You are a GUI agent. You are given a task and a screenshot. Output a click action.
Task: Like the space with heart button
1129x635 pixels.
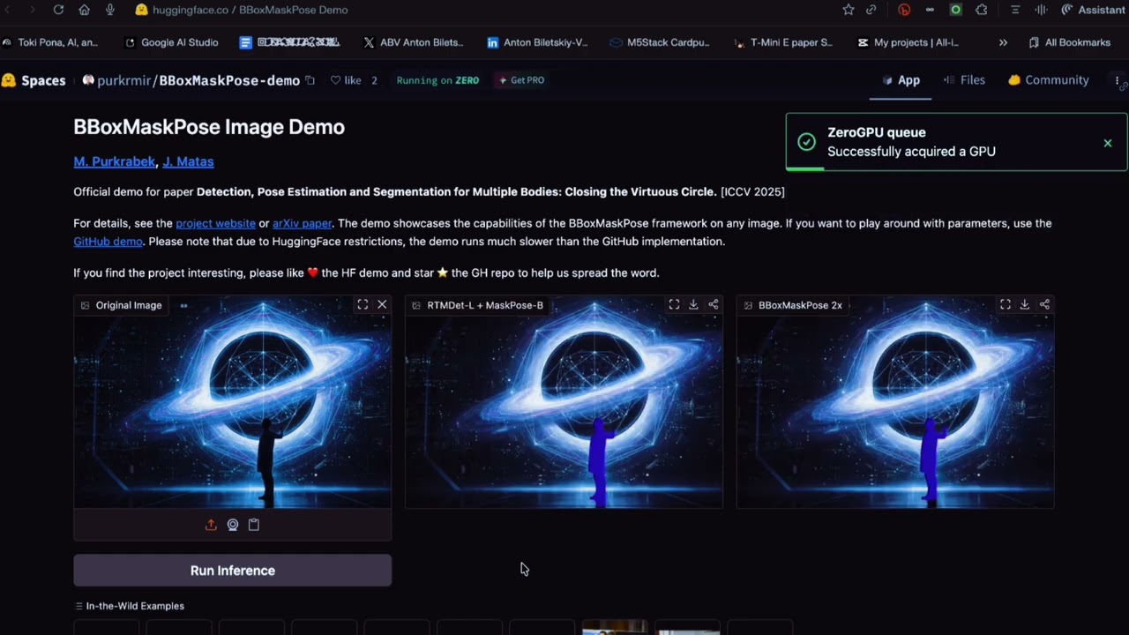(x=346, y=80)
